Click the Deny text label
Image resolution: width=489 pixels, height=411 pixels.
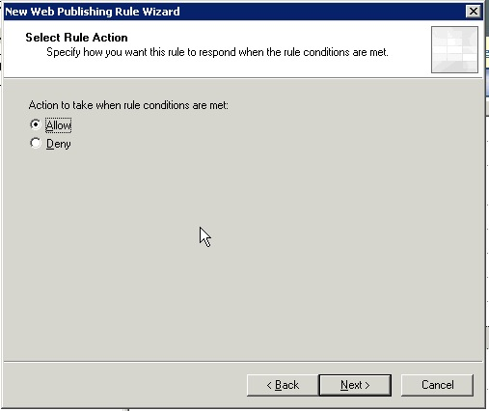click(x=58, y=144)
